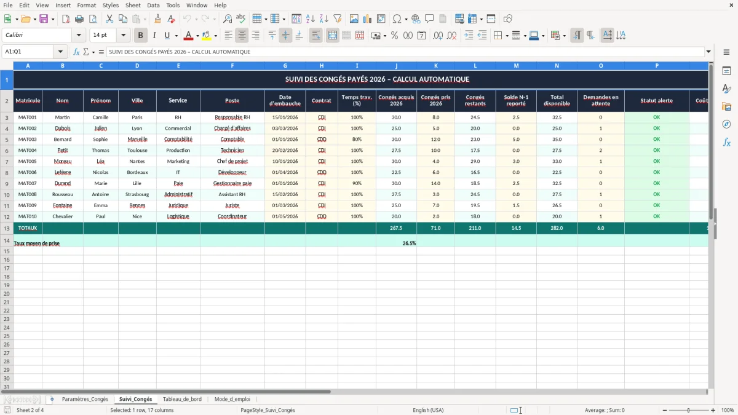Select column P header

[656, 66]
